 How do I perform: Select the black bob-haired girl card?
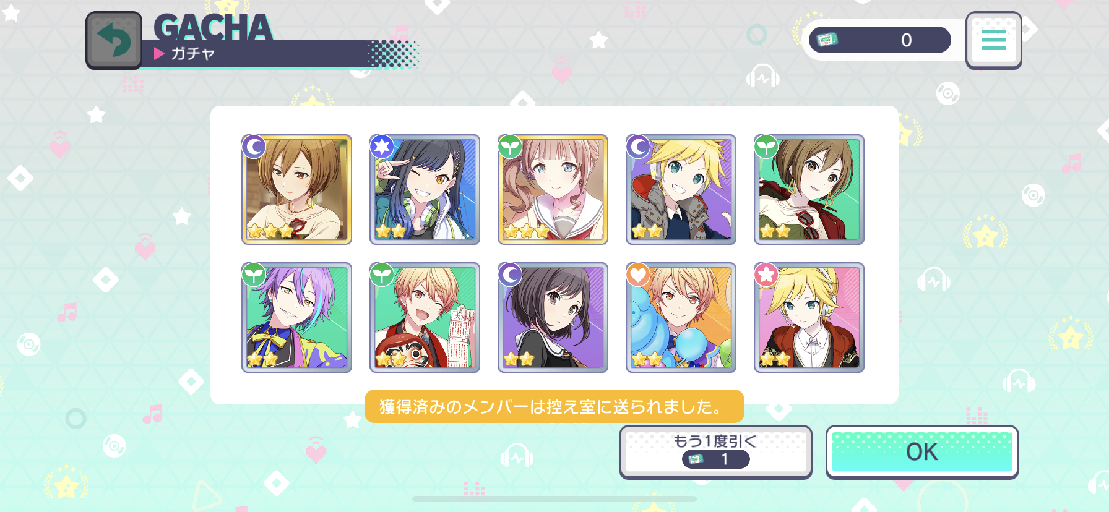[553, 317]
